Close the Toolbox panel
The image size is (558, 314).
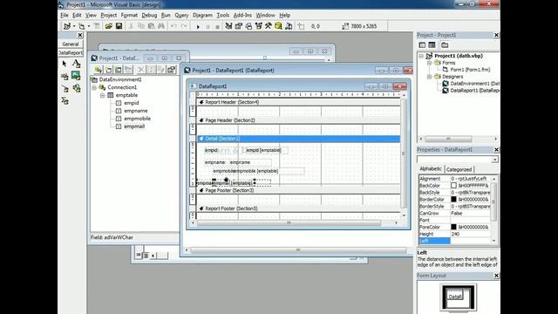point(80,35)
